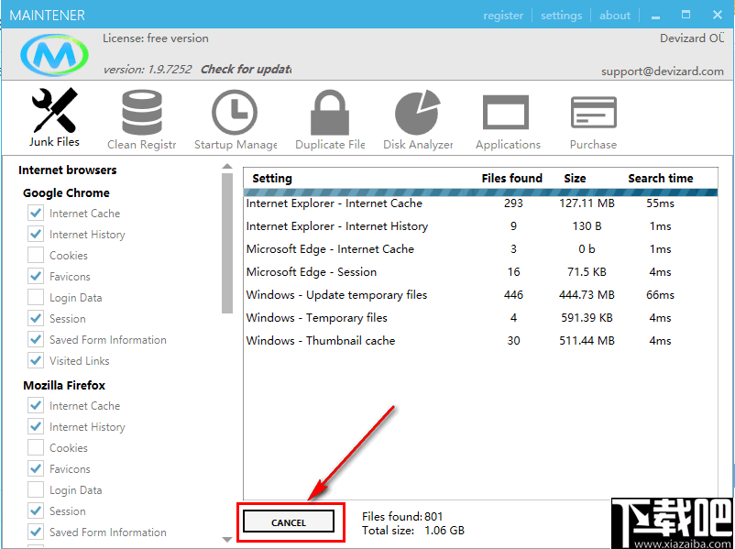Screen dimensions: 735x549
Task: Click the Check for updates link
Action: [247, 70]
